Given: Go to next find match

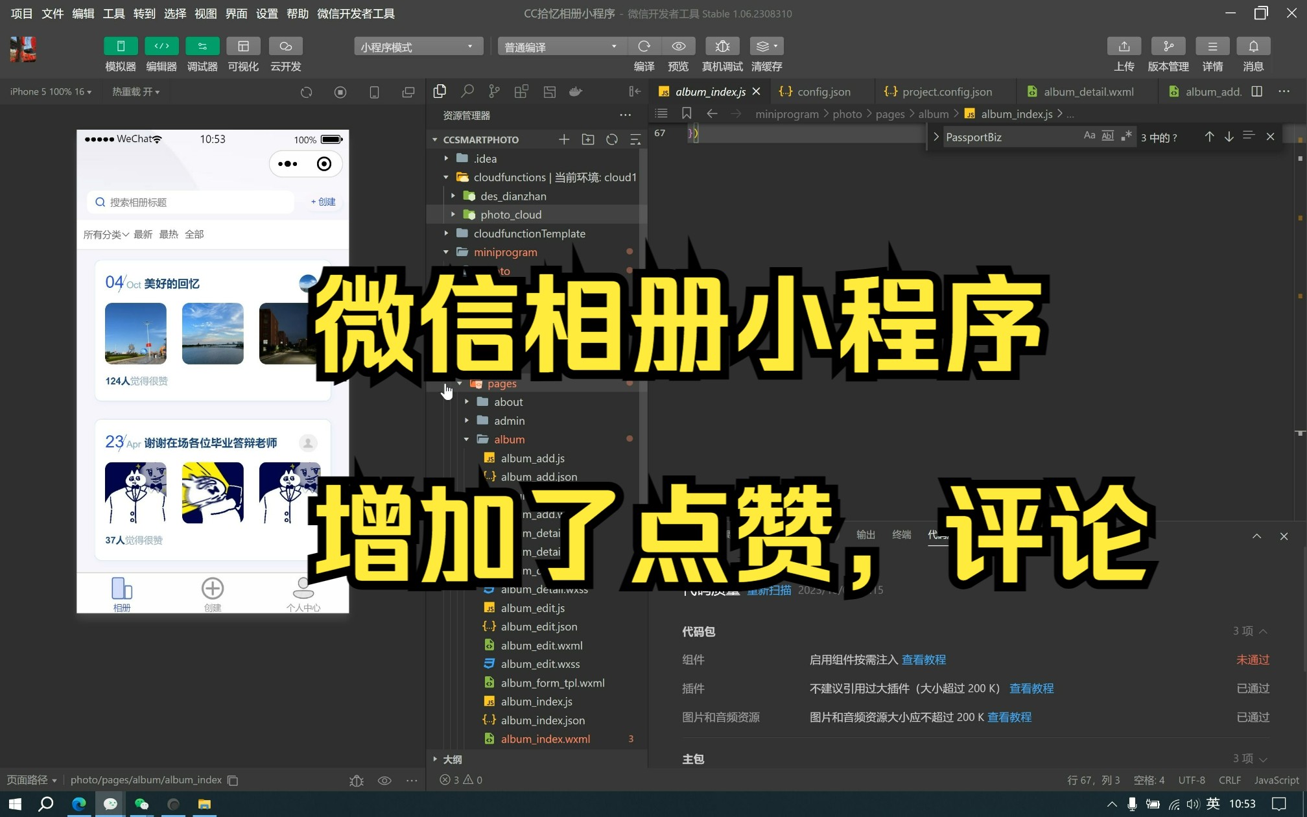Looking at the screenshot, I should pos(1229,137).
